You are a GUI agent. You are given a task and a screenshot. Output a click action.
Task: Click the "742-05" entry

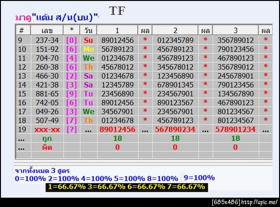pos(47,103)
